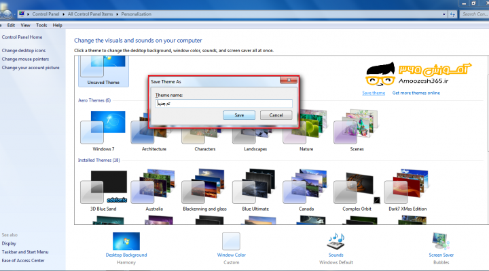This screenshot has height=271, width=489.
Task: Open the Sounds settings icon
Action: [x=336, y=241]
